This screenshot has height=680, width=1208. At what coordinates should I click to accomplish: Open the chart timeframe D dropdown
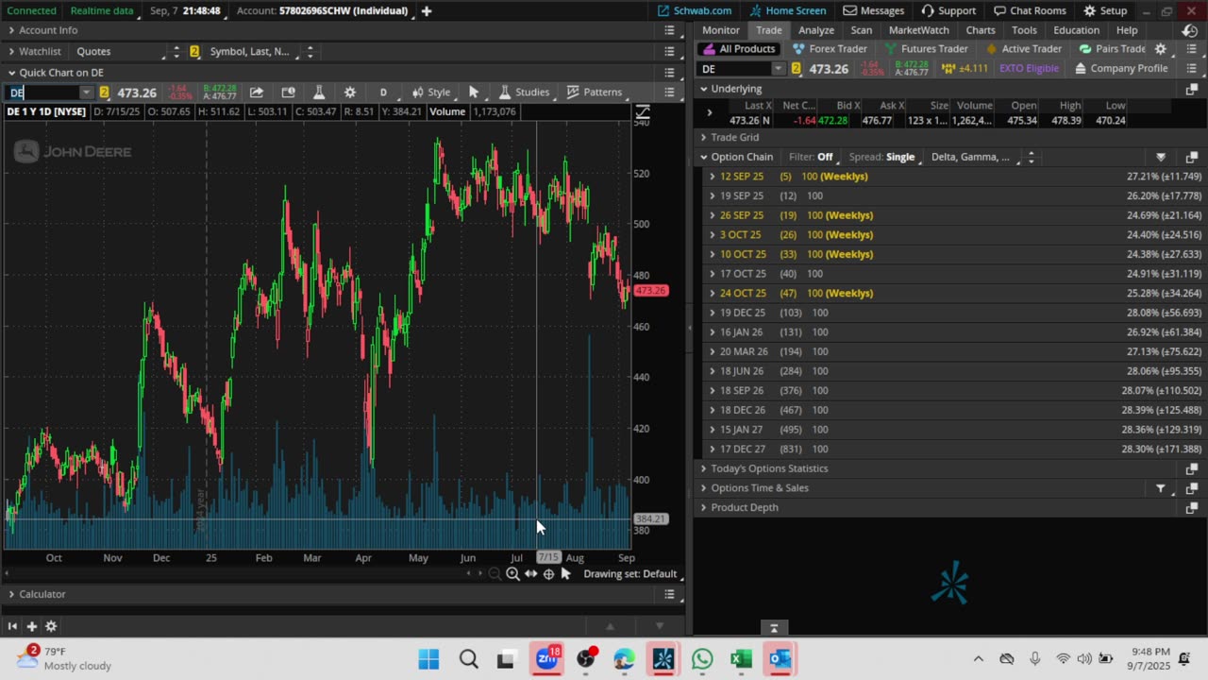(383, 93)
